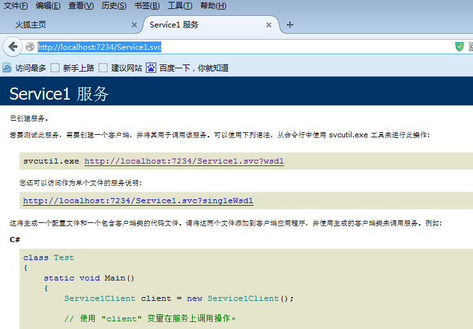
Task: Click the Baidu paw bookmark icon
Action: coord(151,68)
